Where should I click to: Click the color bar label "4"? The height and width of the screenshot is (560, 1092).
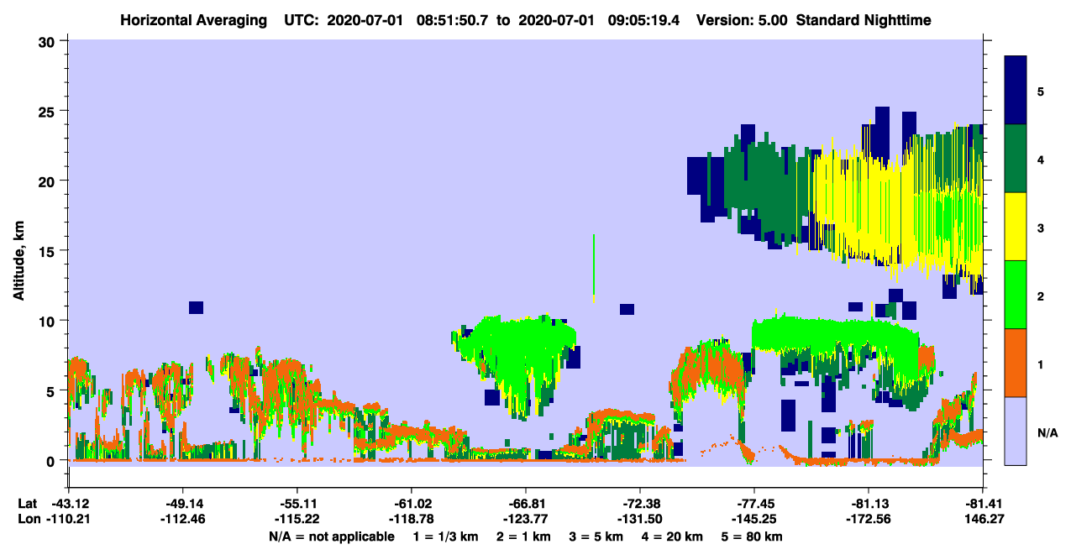(1041, 159)
